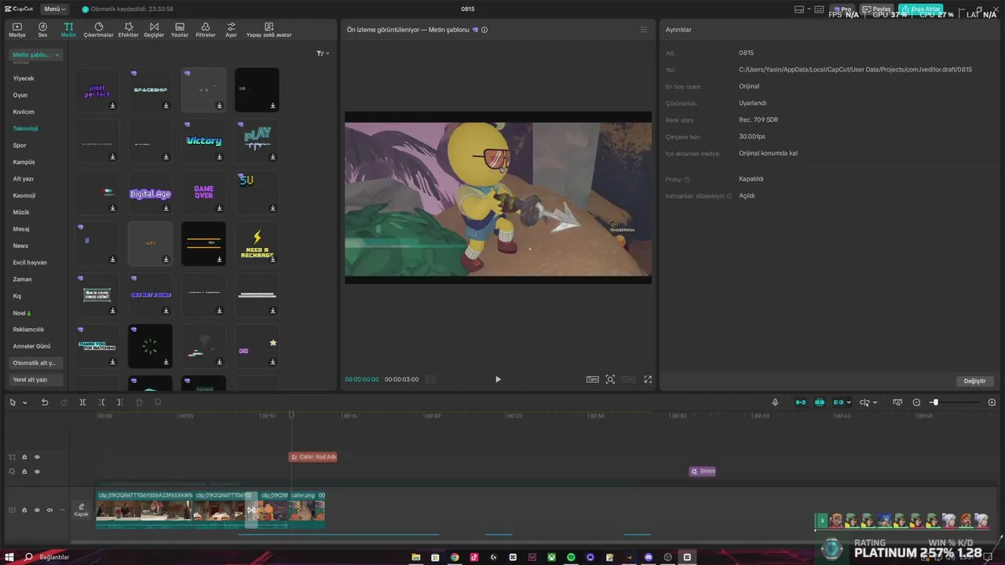Screen dimensions: 1005x565
Task: Switch to the Çıkartmalar stickers tab
Action: tap(98, 30)
